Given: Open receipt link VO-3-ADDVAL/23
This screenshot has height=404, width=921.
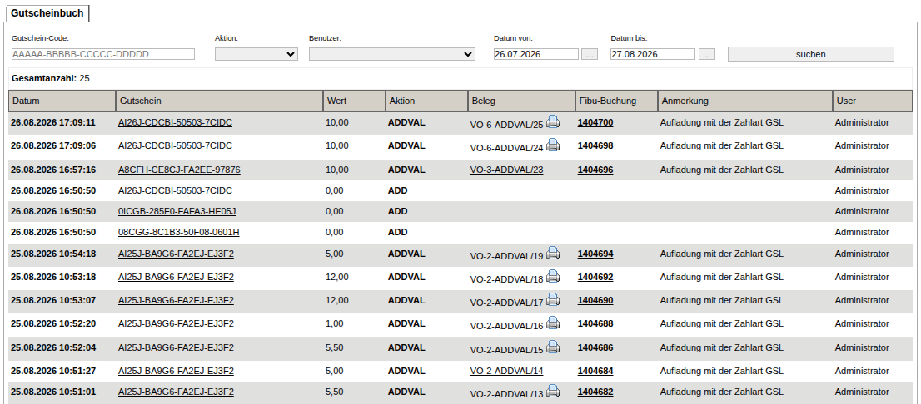Looking at the screenshot, I should coord(507,170).
